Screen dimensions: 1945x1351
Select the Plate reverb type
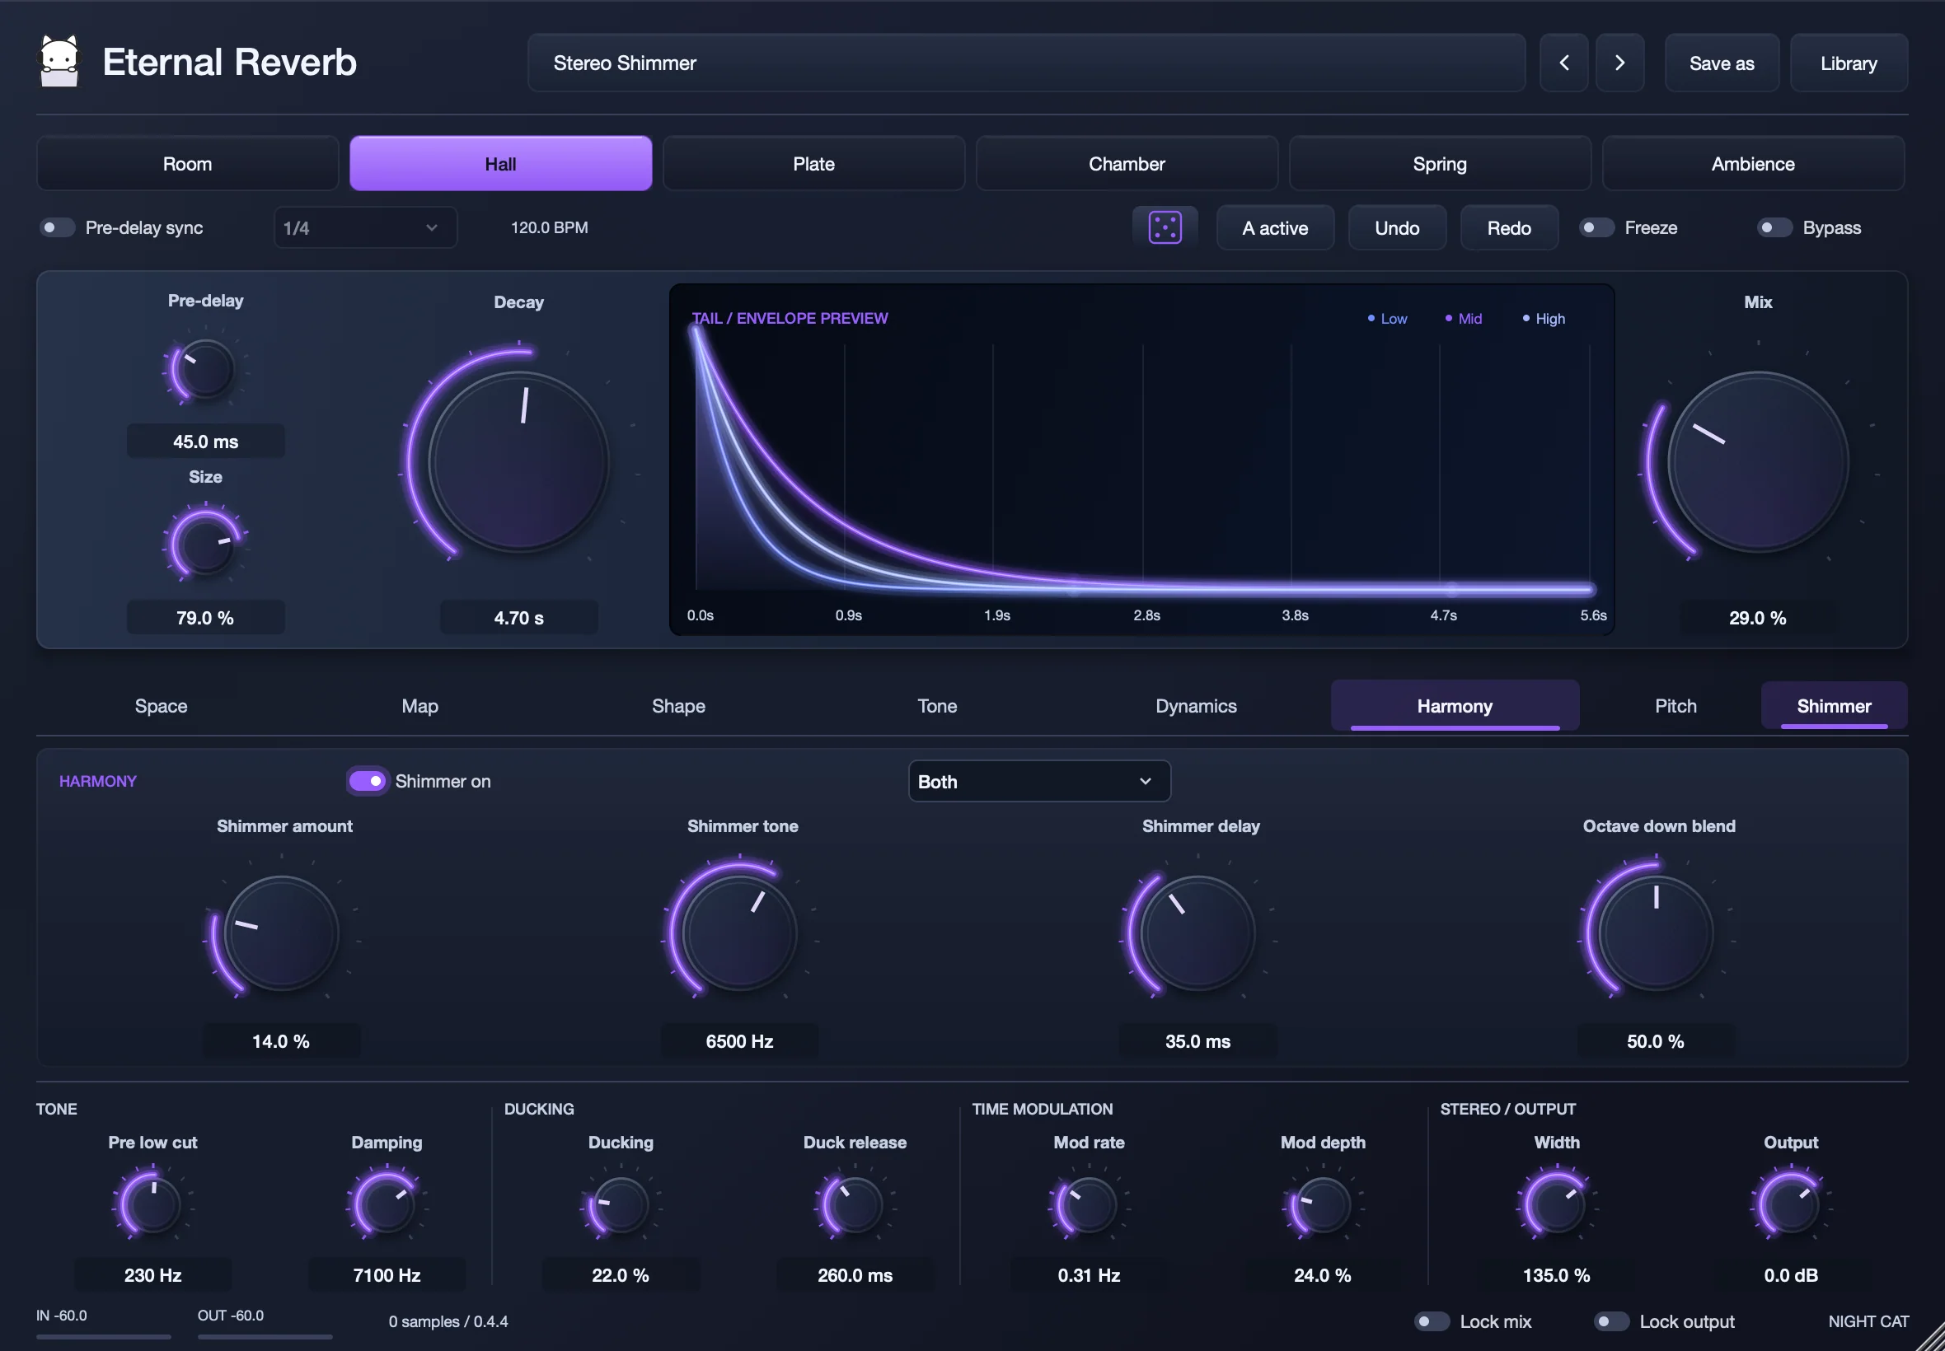813,163
